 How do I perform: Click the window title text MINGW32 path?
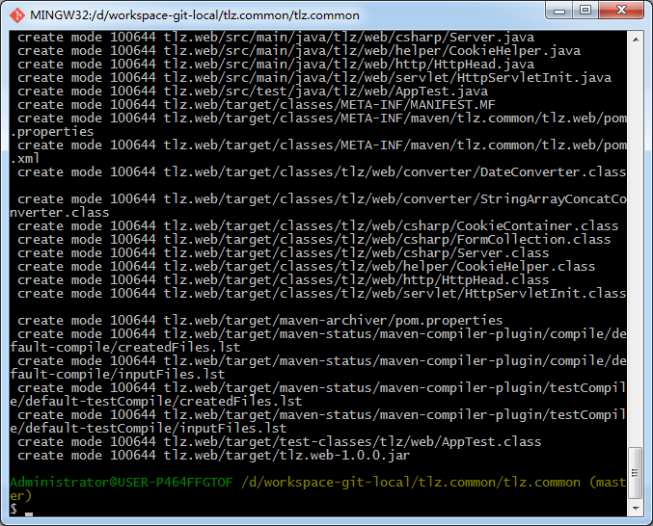pyautogui.click(x=195, y=15)
